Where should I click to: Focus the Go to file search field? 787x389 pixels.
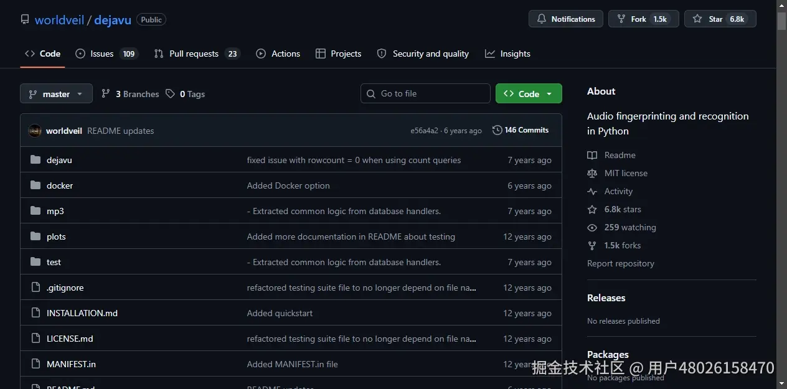tap(425, 93)
